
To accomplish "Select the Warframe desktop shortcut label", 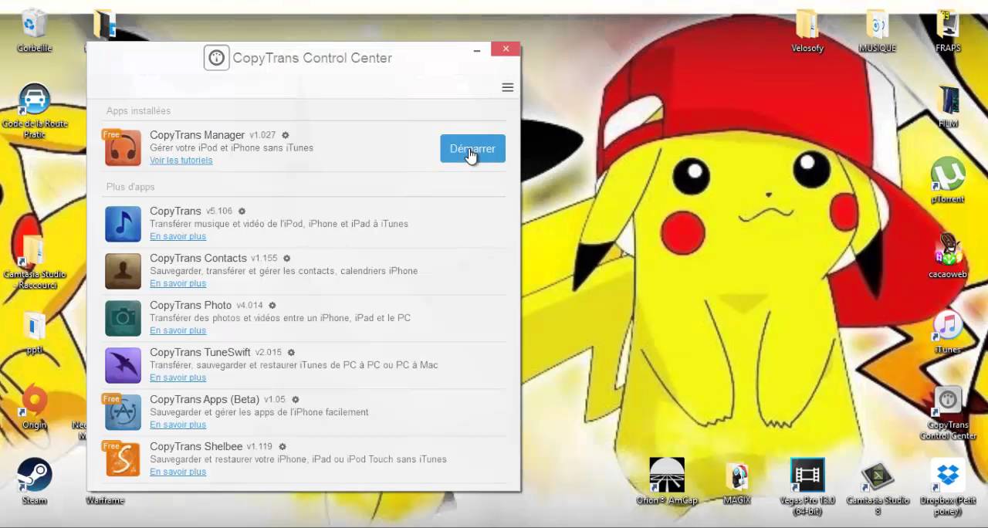I will pos(105,501).
